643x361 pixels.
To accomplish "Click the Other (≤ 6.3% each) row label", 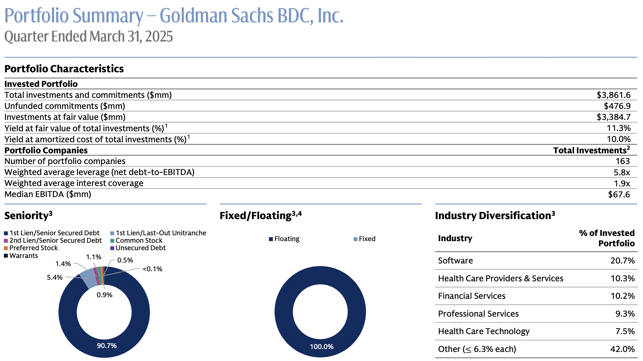I will pos(477,349).
